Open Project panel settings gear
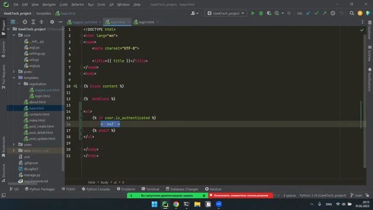 pyautogui.click(x=52, y=22)
